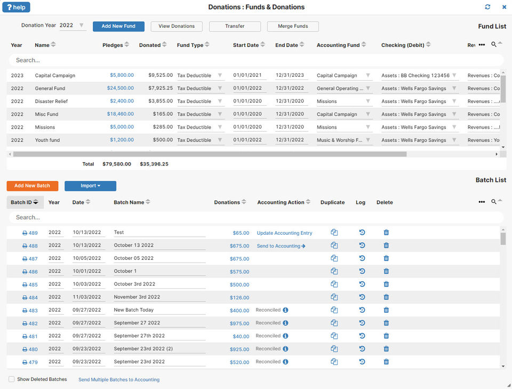Click the Add New Fund button

click(x=118, y=26)
